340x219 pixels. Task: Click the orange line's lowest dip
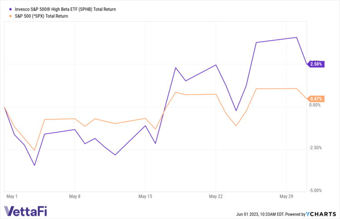point(34,150)
